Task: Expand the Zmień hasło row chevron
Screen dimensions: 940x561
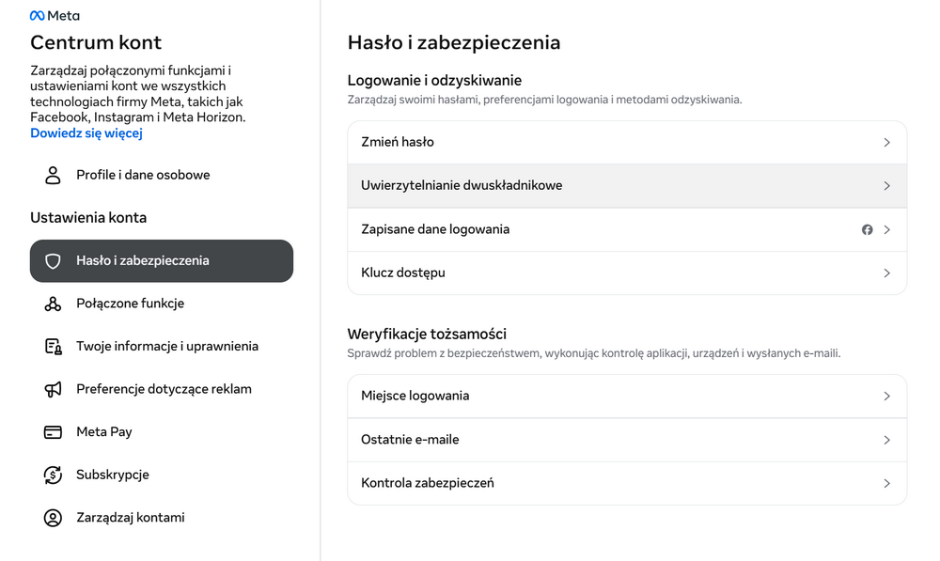Action: 886,142
